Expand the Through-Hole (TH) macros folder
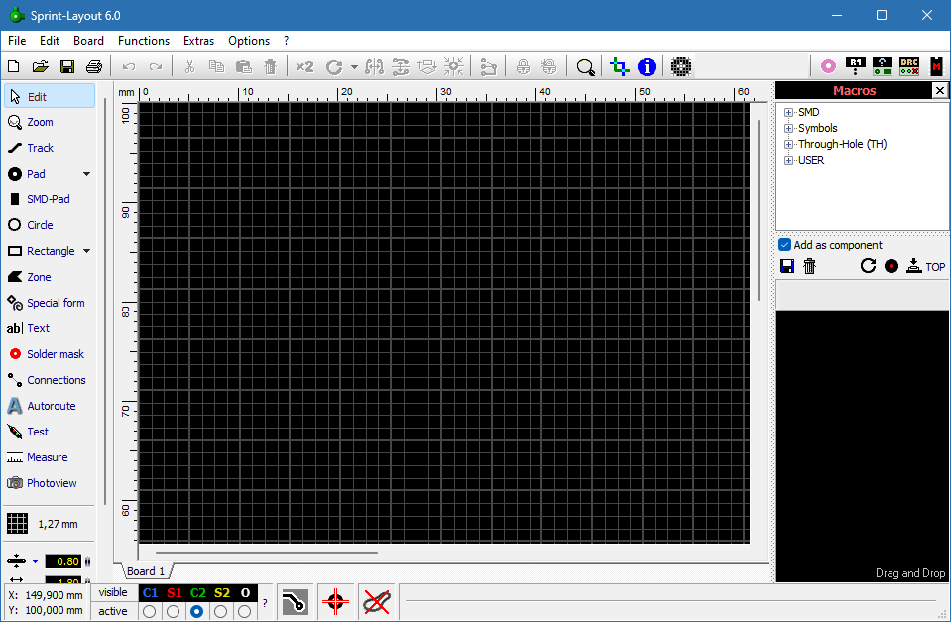This screenshot has height=622, width=951. coord(788,144)
